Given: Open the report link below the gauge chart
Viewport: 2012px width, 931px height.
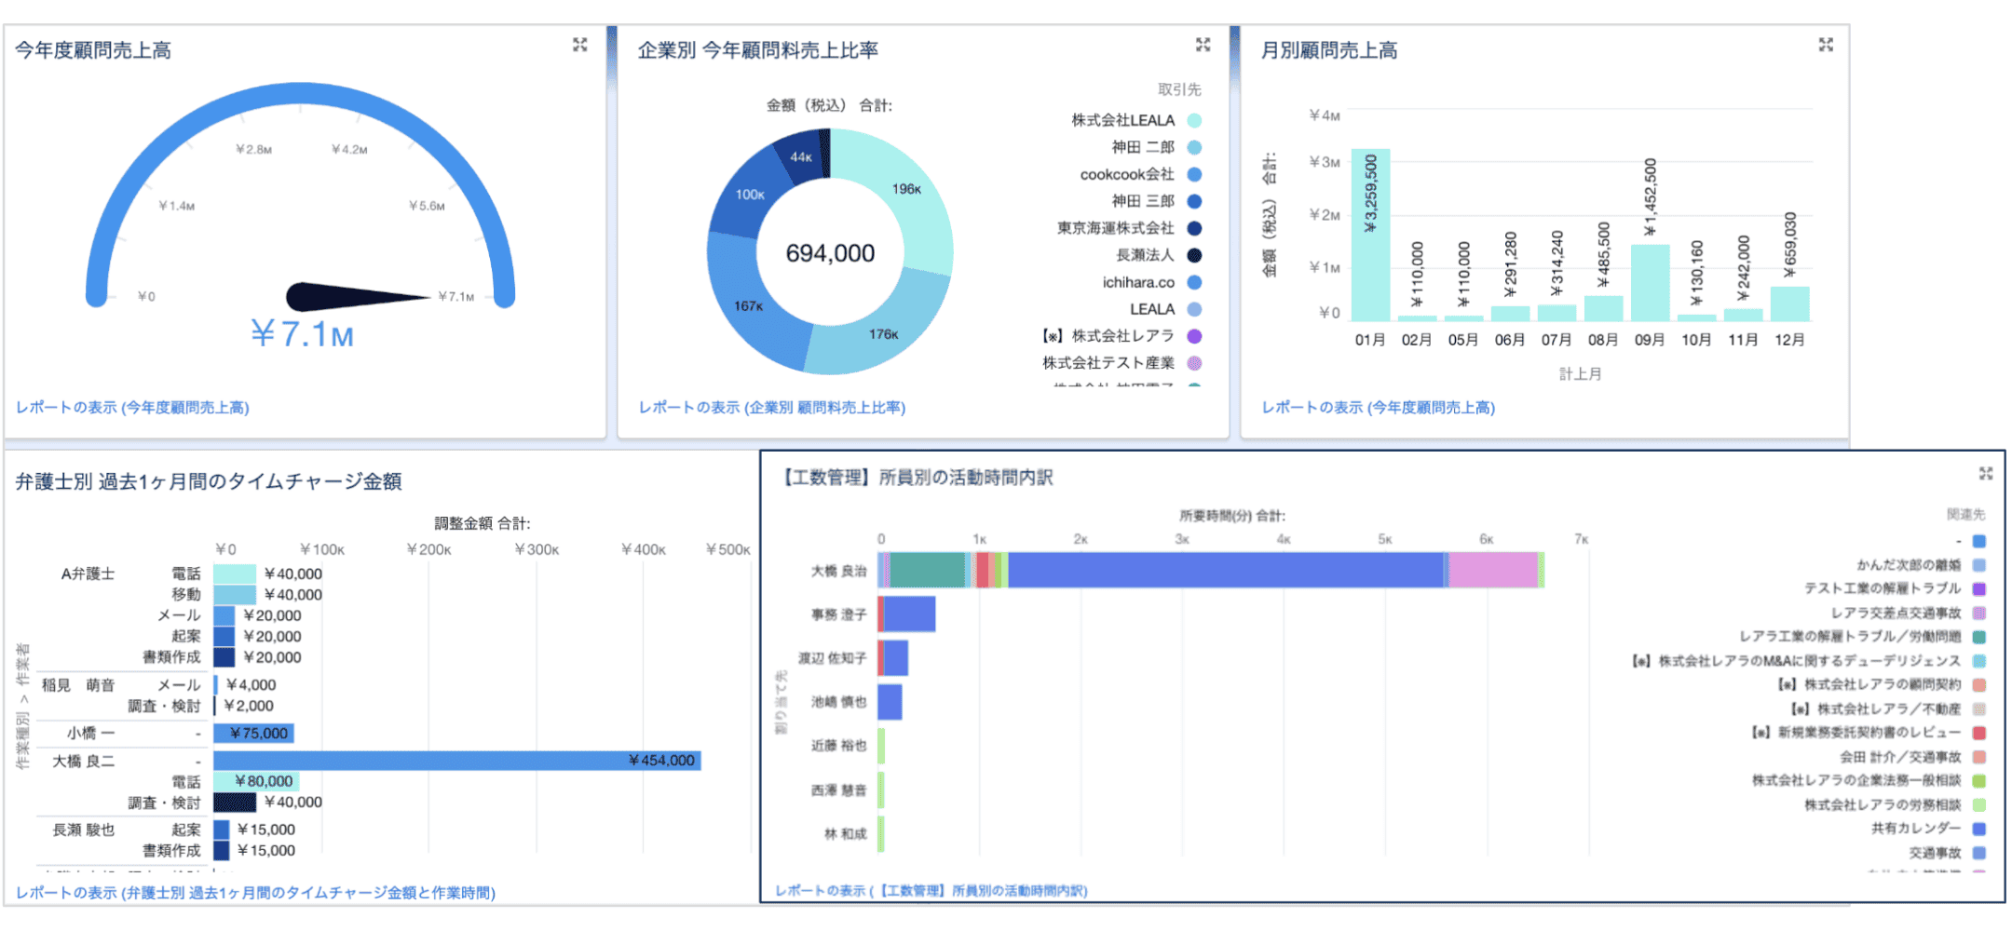Looking at the screenshot, I should 132,408.
